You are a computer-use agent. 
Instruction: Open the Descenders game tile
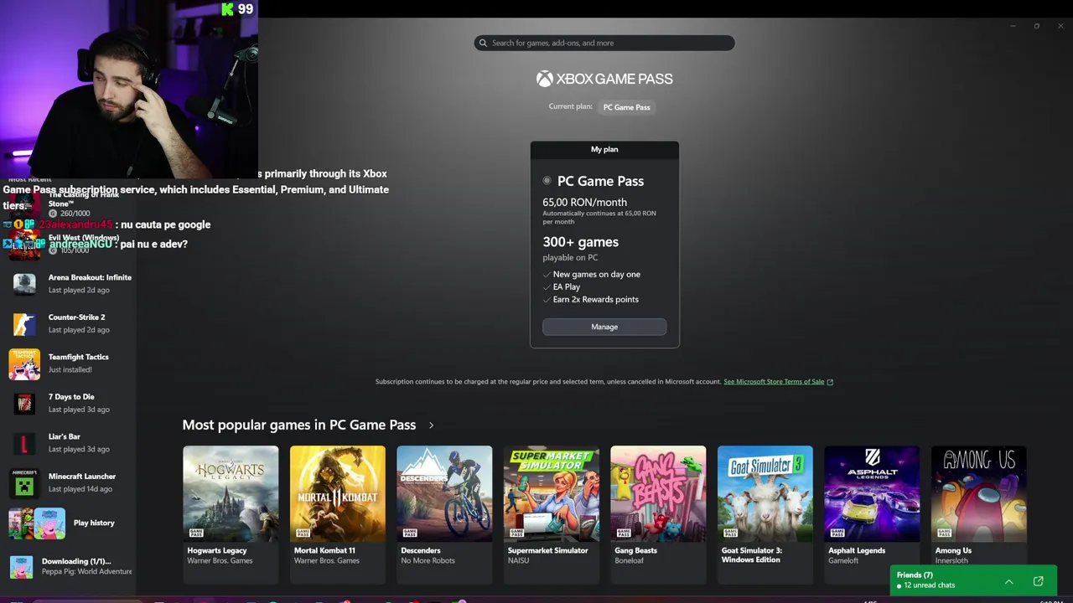[x=444, y=514]
